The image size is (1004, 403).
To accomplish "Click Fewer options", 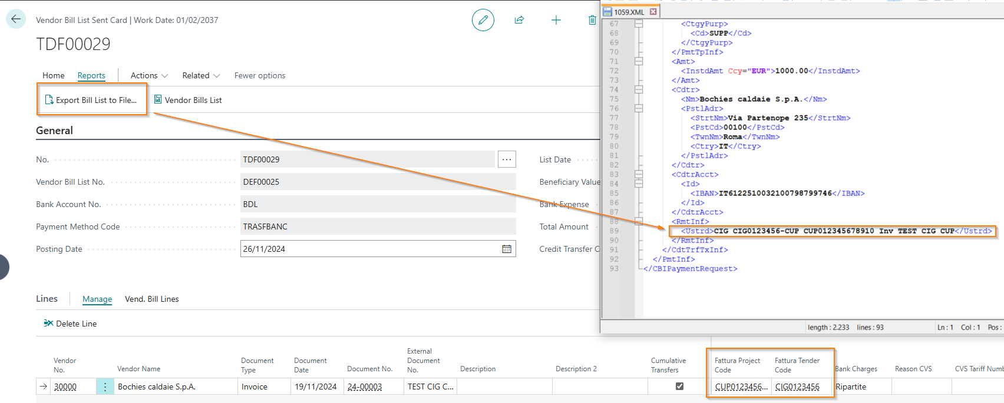I will coord(260,75).
